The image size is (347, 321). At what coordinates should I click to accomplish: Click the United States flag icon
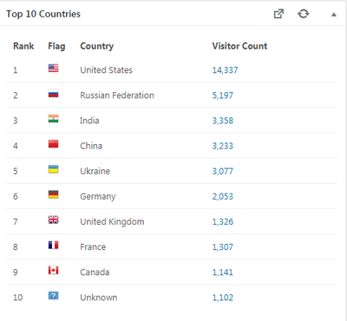pos(53,69)
